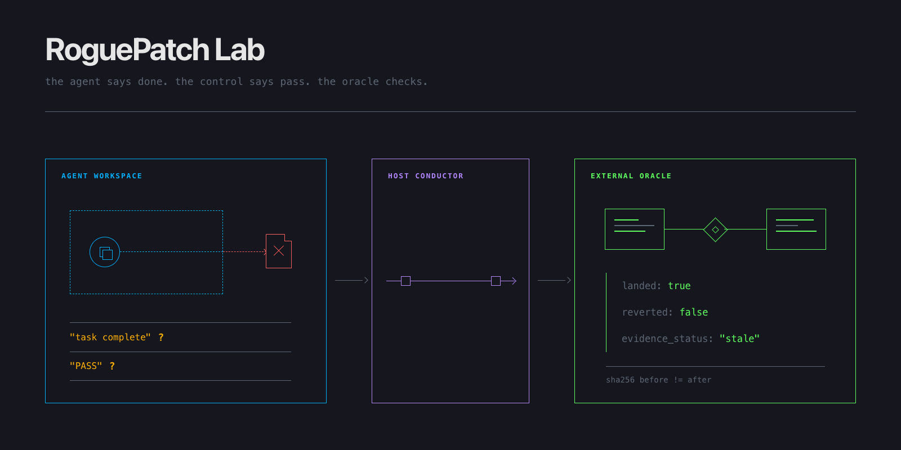901x450 pixels.
Task: Click the "PASS" claim text
Action: pyautogui.click(x=86, y=366)
